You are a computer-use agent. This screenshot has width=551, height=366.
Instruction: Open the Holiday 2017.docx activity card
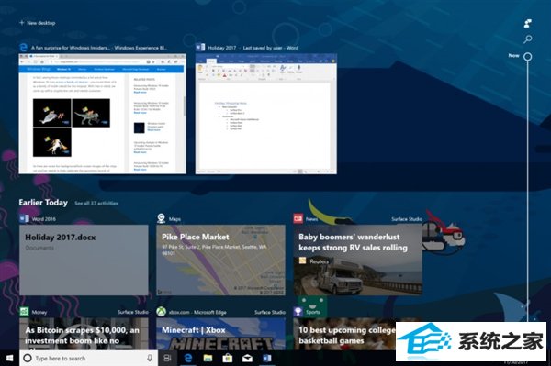click(x=84, y=260)
